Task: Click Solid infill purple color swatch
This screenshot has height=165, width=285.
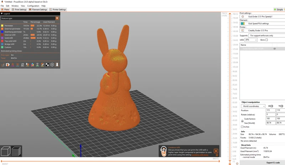Action: 2,38
